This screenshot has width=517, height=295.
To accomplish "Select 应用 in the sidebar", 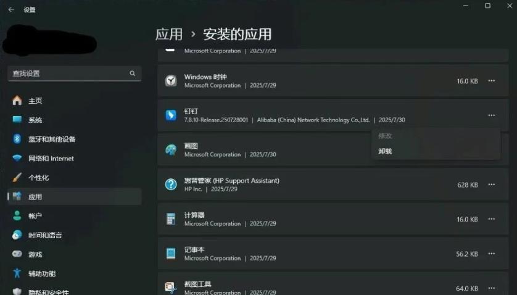I will click(75, 197).
